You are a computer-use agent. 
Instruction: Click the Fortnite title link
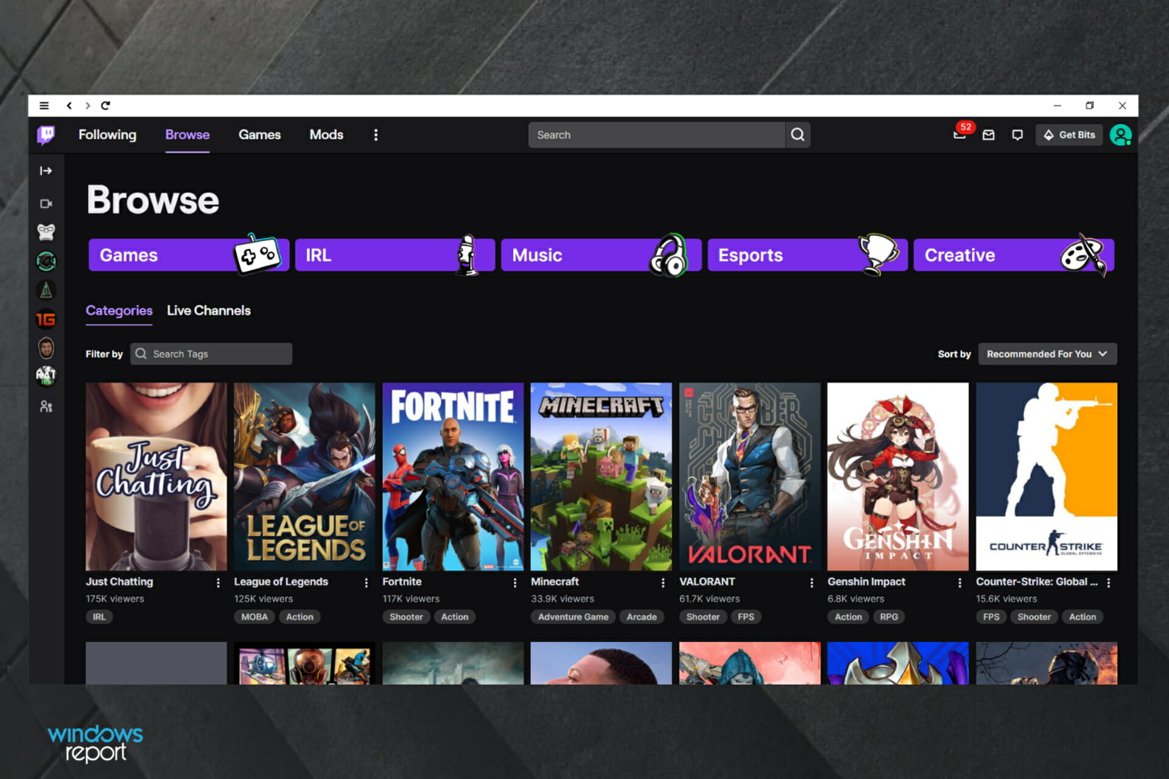coord(402,582)
